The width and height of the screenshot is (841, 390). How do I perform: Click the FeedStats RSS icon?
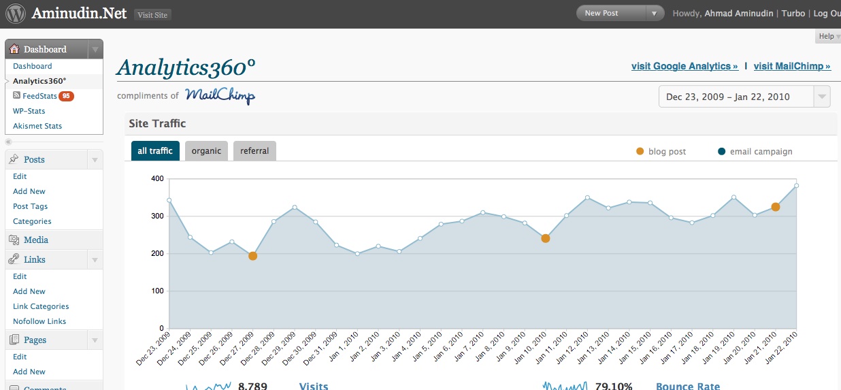tap(17, 96)
